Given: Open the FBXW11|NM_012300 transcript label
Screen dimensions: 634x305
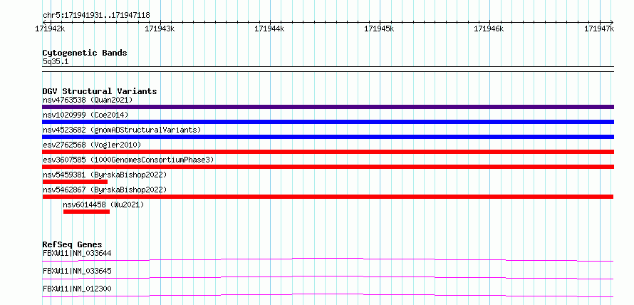Looking at the screenshot, I should pos(77,289).
